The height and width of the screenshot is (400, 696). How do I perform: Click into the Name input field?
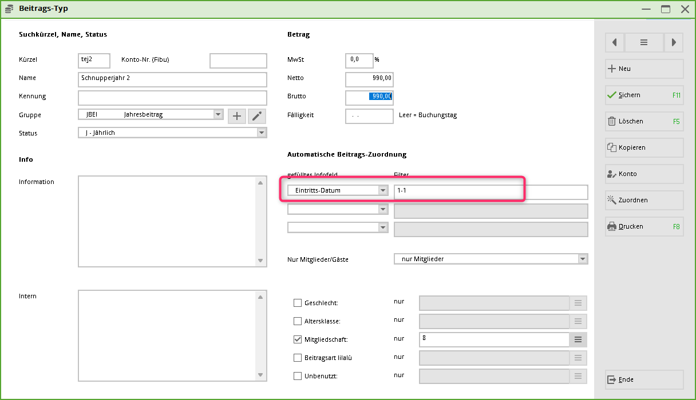[x=172, y=79]
